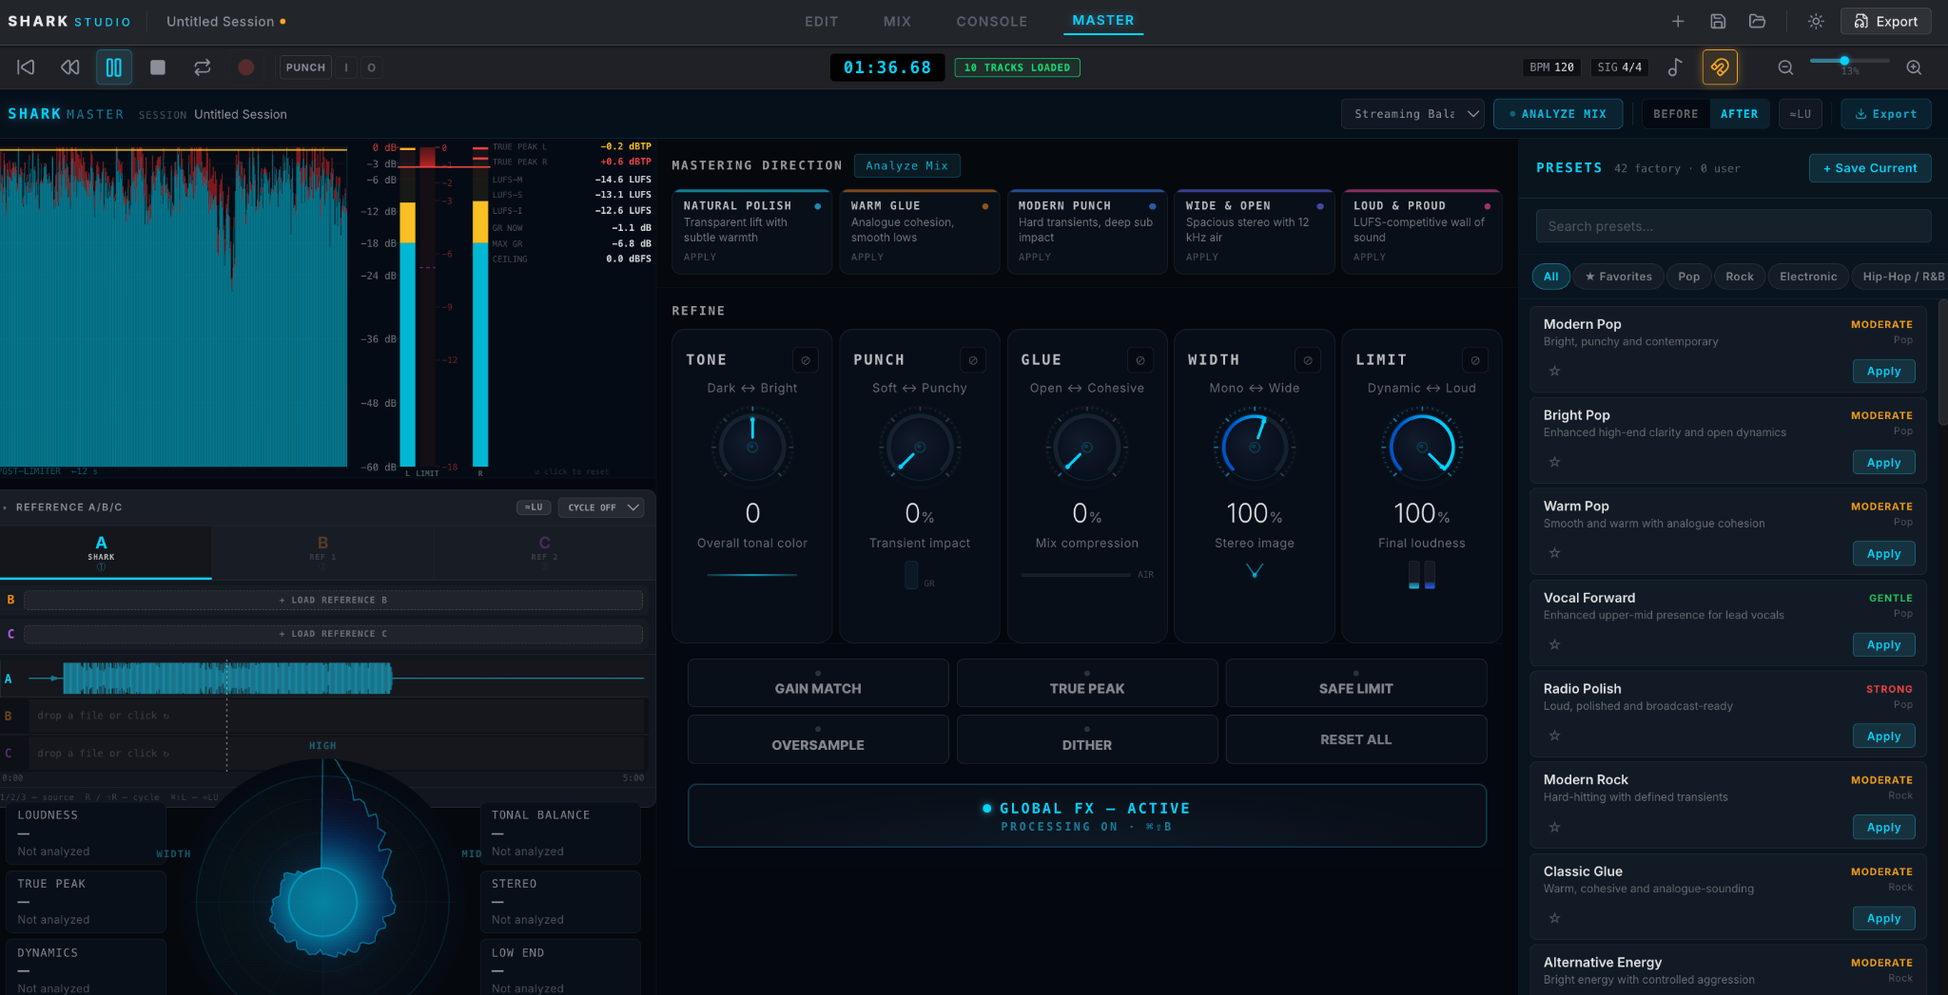Zoom in with magnifier plus icon
The width and height of the screenshot is (1948, 995).
coord(1914,67)
